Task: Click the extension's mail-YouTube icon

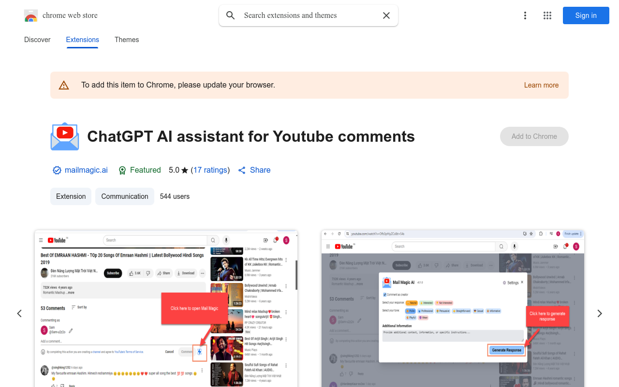Action: coord(65,136)
